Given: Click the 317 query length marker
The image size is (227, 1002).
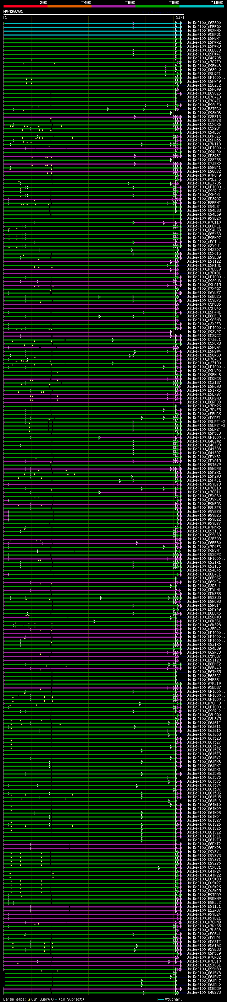Looking at the screenshot, I should tap(179, 17).
